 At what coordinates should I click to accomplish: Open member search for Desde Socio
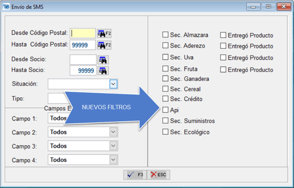pyautogui.click(x=103, y=60)
